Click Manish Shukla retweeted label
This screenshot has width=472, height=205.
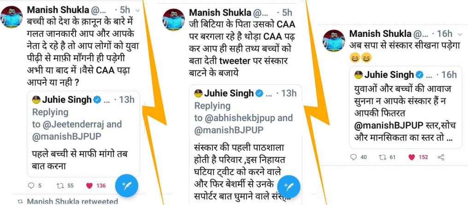[72, 201]
